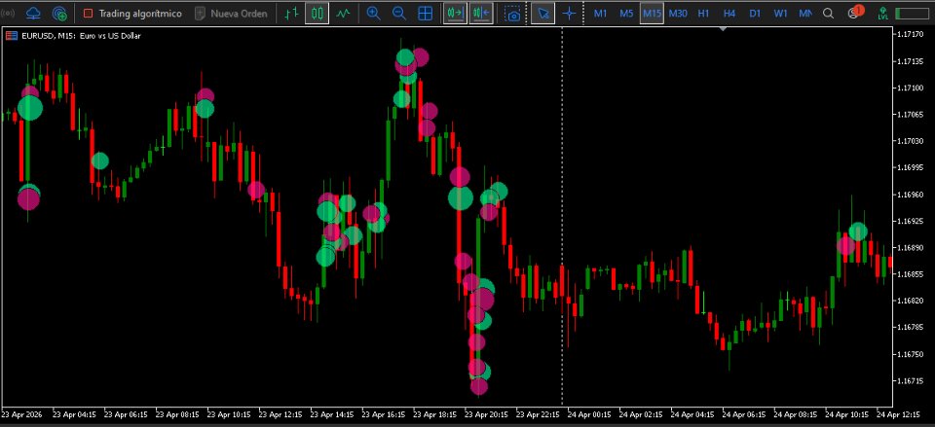Click the signal broadcast icon
The width and height of the screenshot is (935, 427).
pyautogui.click(x=9, y=13)
